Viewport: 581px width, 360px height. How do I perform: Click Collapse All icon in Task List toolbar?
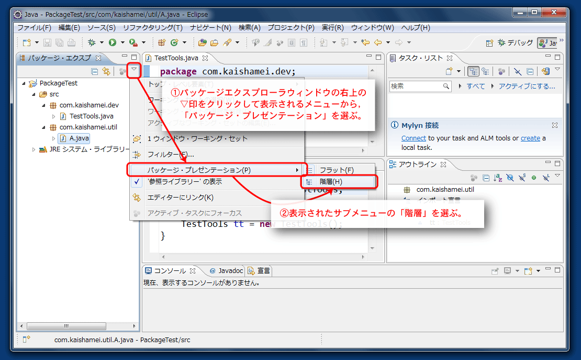point(530,72)
